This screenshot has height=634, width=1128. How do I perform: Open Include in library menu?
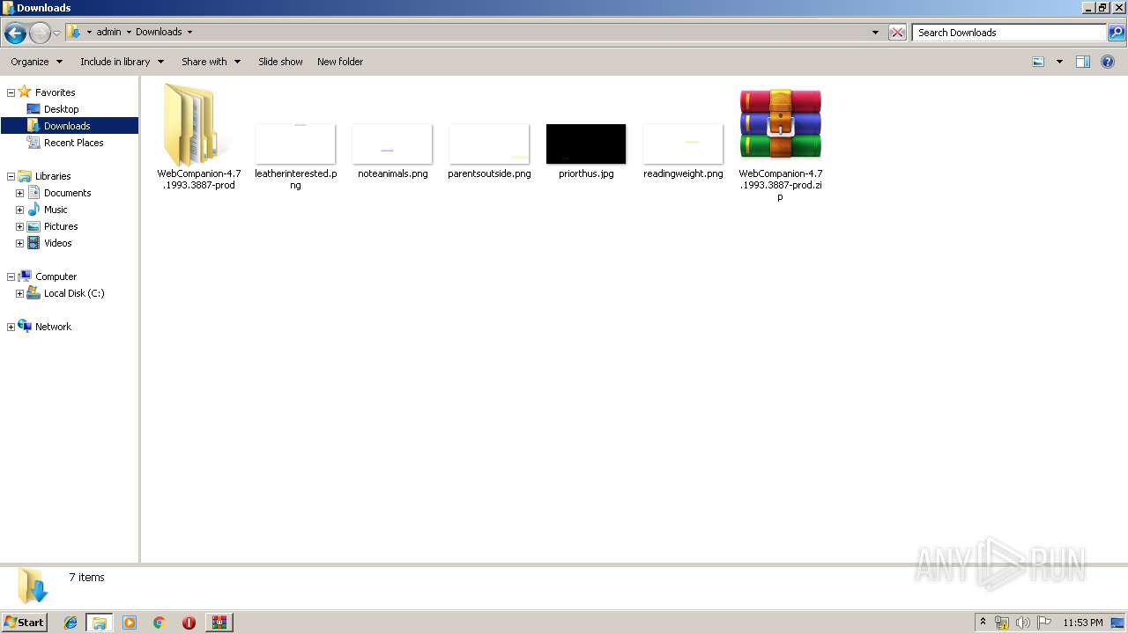[122, 62]
